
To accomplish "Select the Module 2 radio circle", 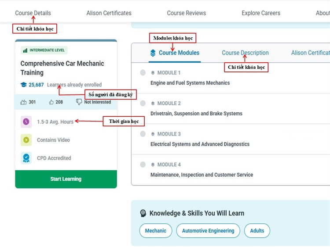I will [143, 104].
